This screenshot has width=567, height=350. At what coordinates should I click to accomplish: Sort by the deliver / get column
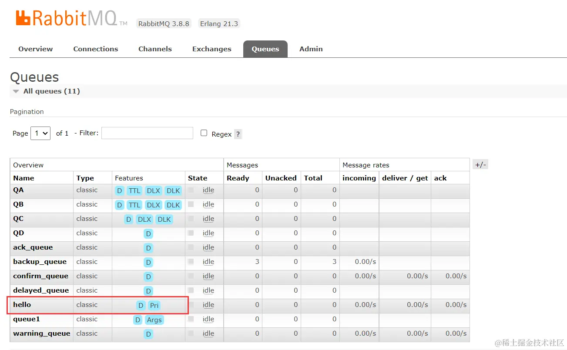[405, 178]
